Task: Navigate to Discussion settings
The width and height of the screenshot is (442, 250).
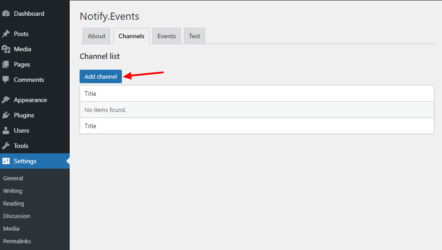Action: tap(17, 216)
